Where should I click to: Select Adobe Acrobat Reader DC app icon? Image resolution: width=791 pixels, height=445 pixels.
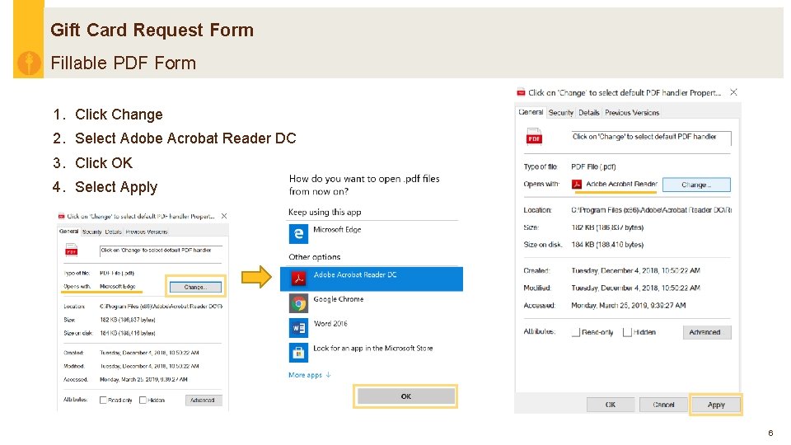coord(298,279)
